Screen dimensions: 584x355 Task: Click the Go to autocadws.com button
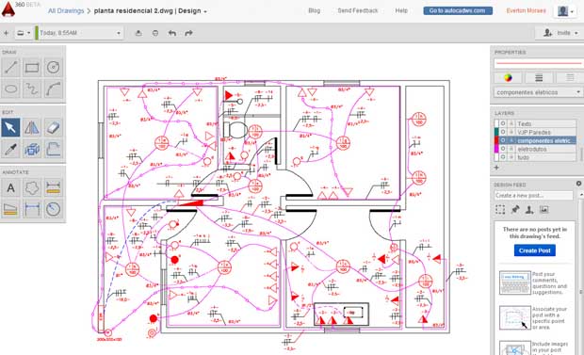pyautogui.click(x=458, y=10)
